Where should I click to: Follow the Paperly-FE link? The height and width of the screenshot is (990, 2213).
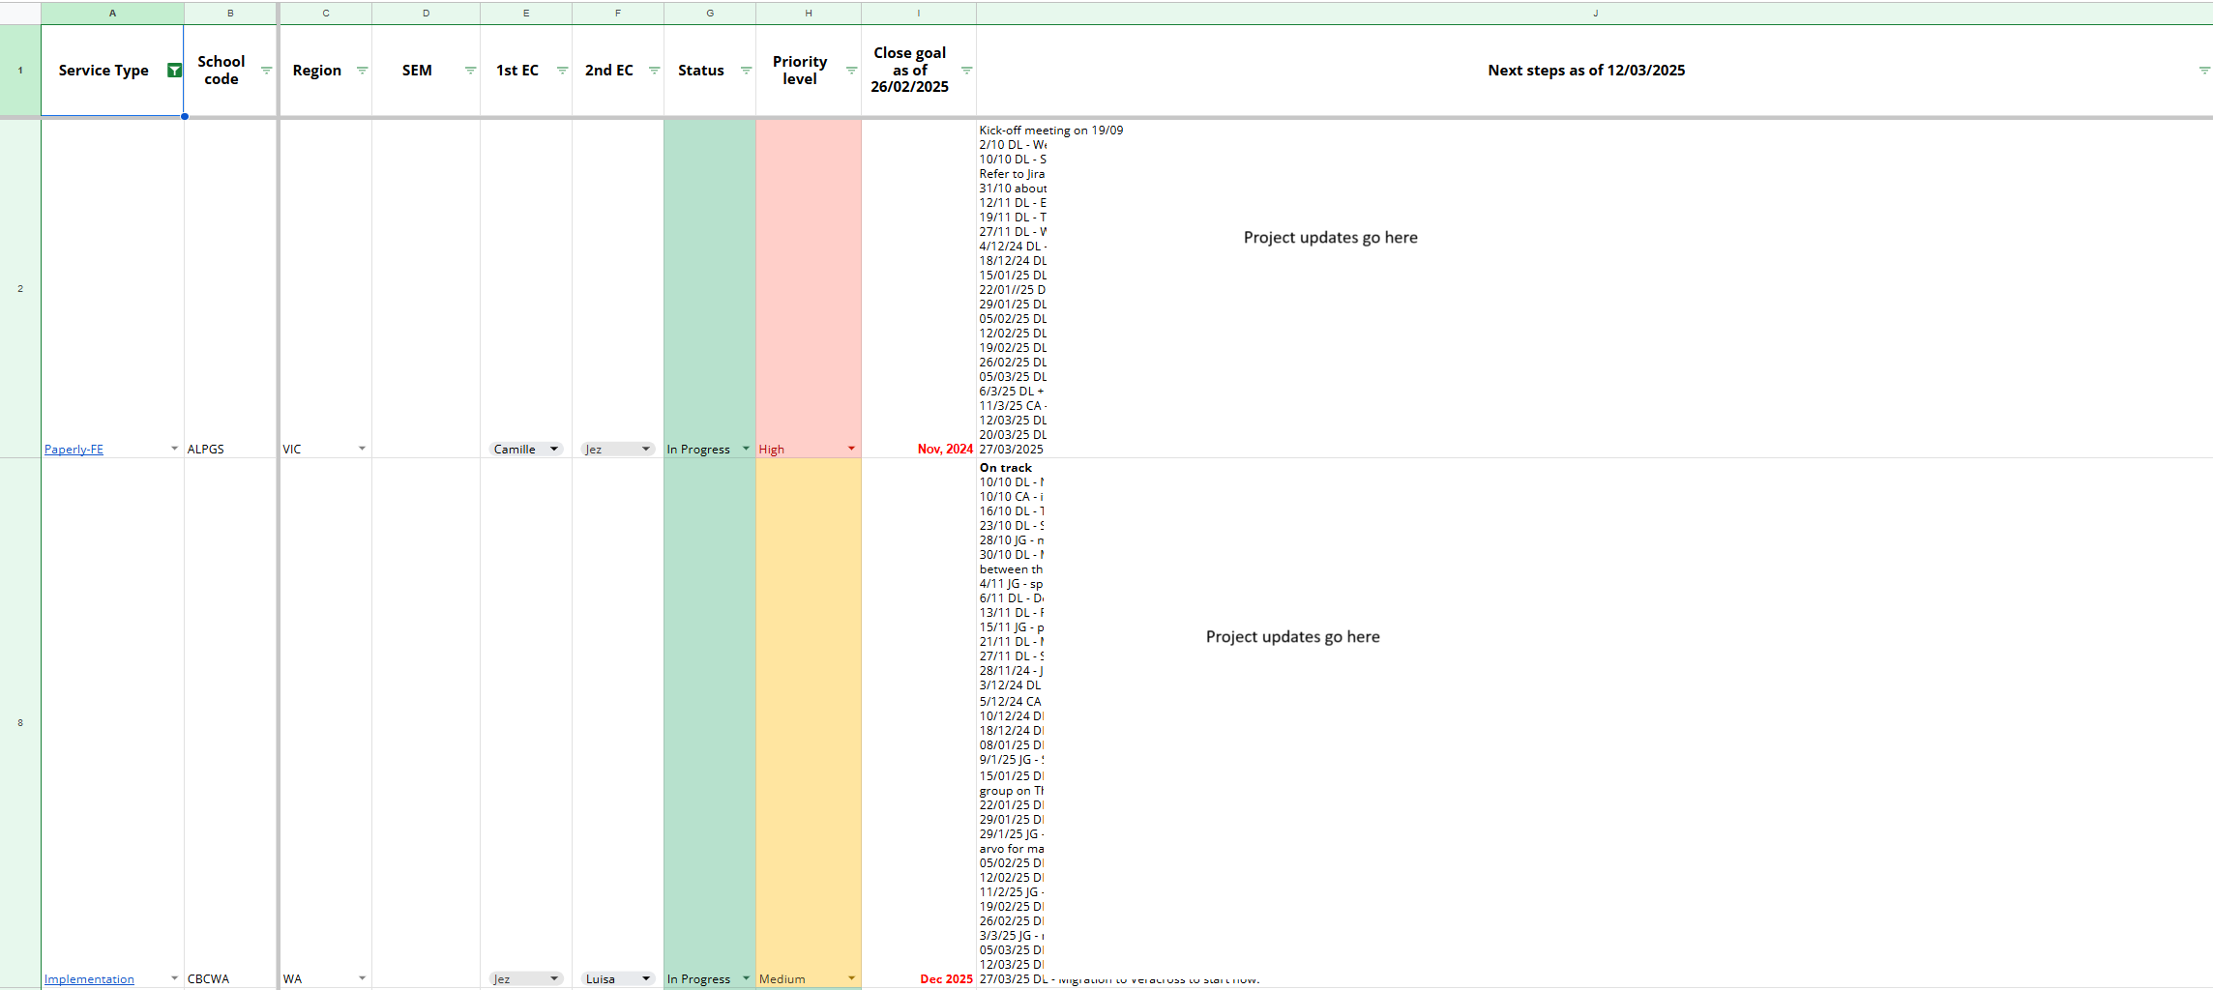pyautogui.click(x=74, y=450)
